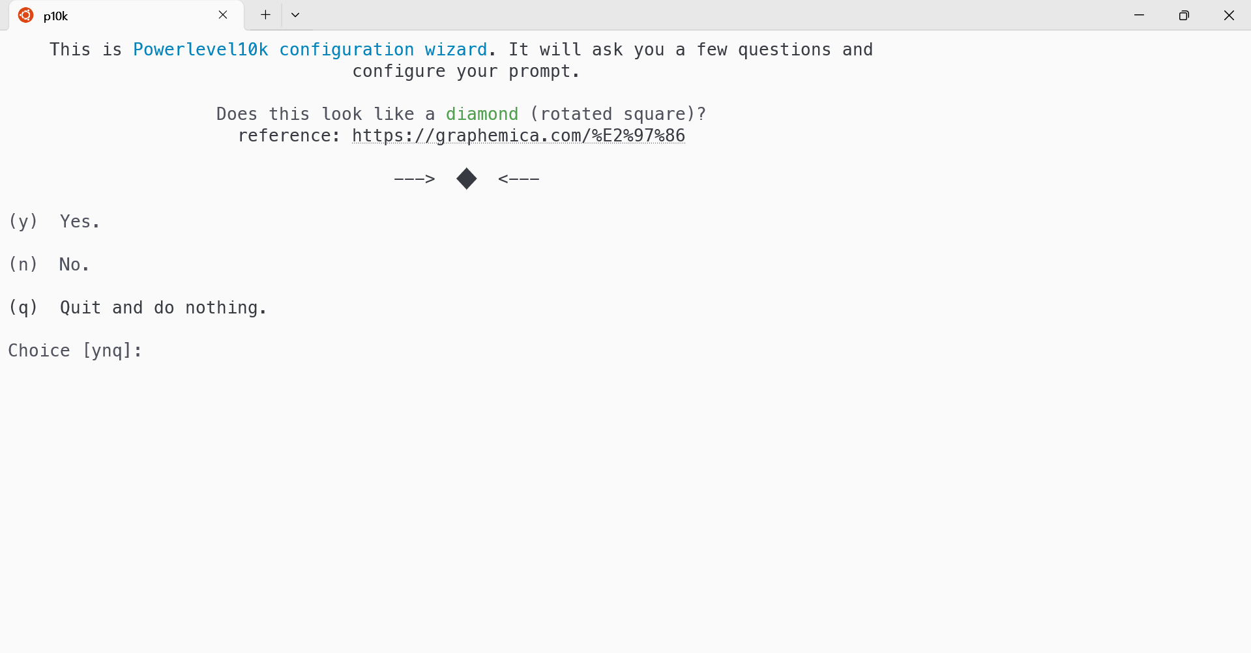
Task: Click the Ubuntu icon on p10k tab
Action: [26, 15]
